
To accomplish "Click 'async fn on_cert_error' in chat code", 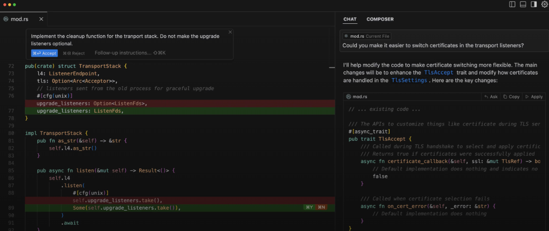I will point(428,206).
